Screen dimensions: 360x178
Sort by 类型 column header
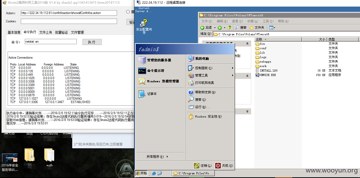(343, 39)
